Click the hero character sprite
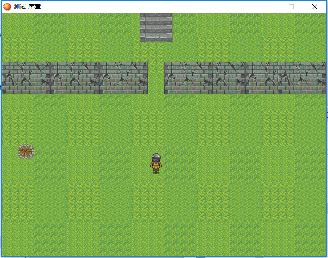328x258 pixels. point(156,164)
